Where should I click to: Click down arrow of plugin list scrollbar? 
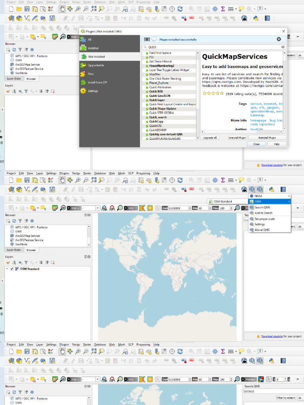coord(198,138)
